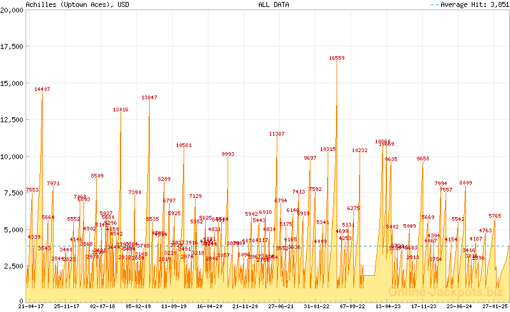This screenshot has height=312, width=510.
Task: Select the 10232 value label
Action: click(360, 150)
